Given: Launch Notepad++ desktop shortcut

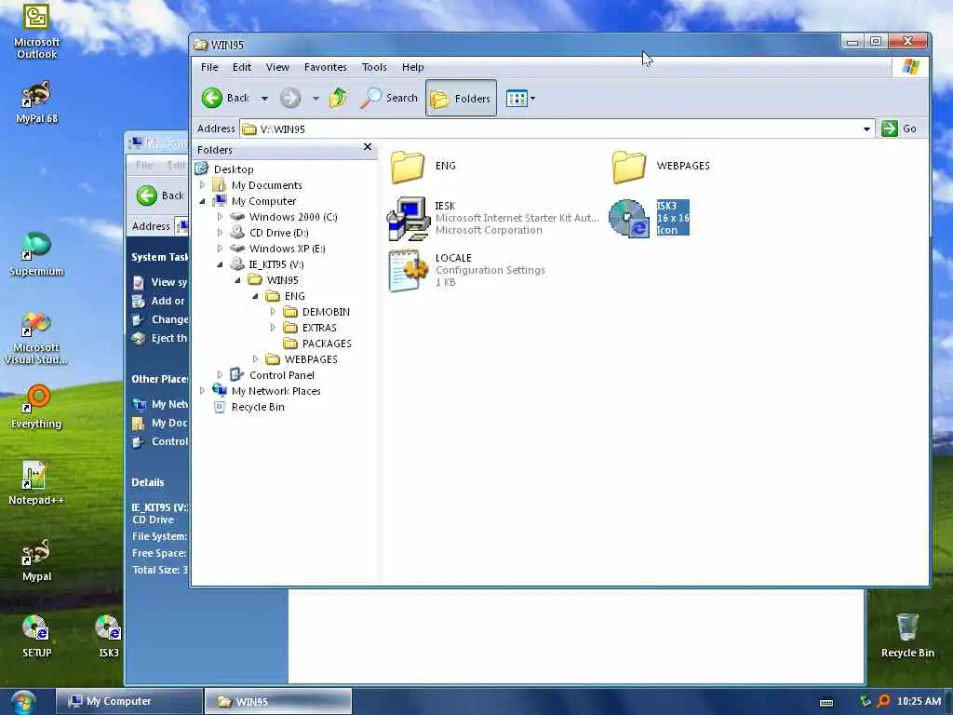Looking at the screenshot, I should click(x=36, y=483).
